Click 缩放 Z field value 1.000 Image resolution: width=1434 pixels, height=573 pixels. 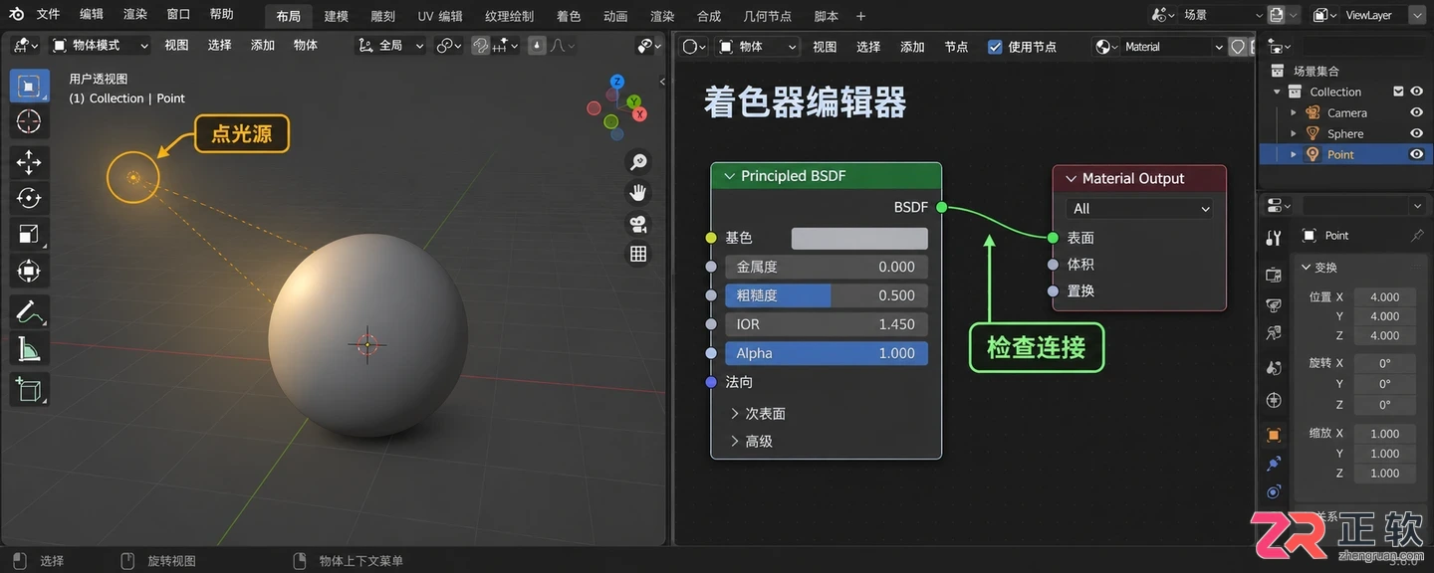pyautogui.click(x=1384, y=473)
